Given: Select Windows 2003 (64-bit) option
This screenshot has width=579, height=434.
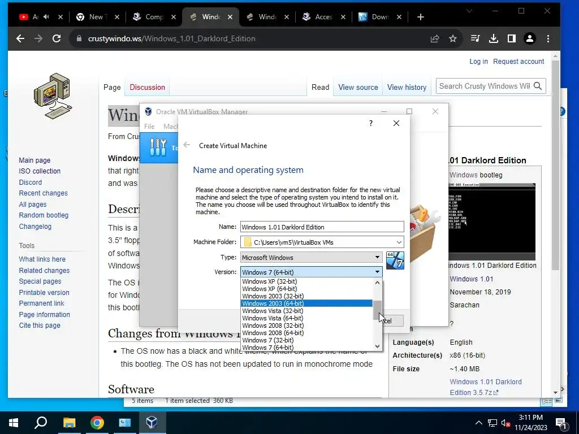Looking at the screenshot, I should pyautogui.click(x=307, y=303).
